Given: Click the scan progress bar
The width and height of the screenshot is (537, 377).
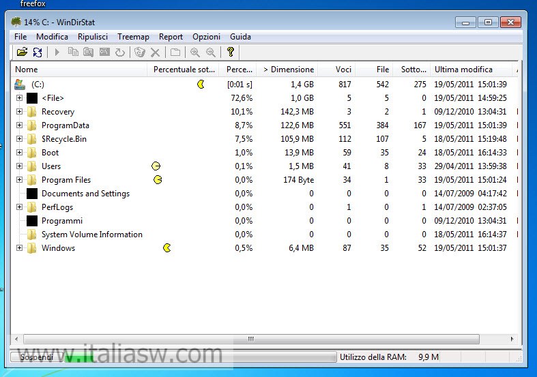Looking at the screenshot, I should pyautogui.click(x=201, y=357).
